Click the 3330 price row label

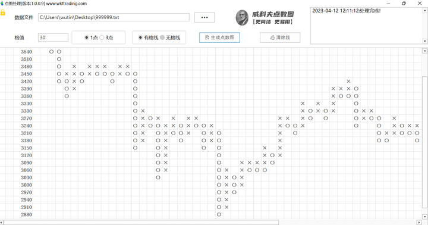(27, 104)
